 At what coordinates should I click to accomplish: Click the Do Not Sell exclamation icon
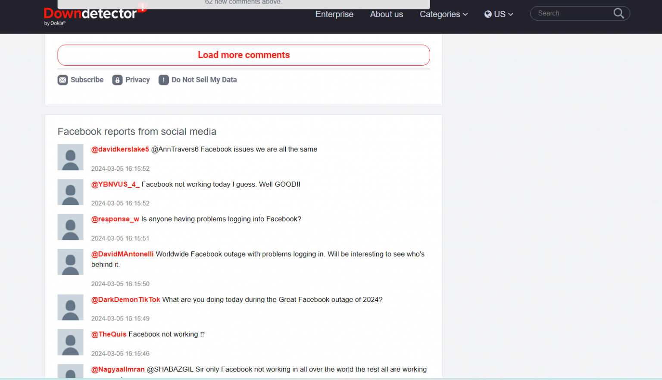(x=163, y=80)
